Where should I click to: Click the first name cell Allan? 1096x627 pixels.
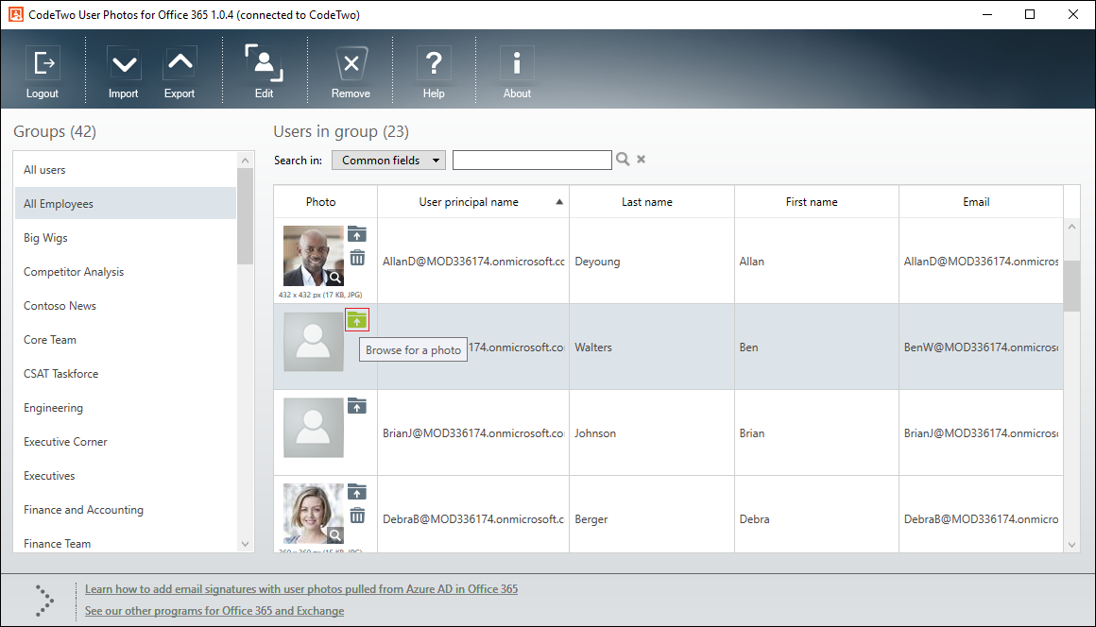click(x=816, y=262)
